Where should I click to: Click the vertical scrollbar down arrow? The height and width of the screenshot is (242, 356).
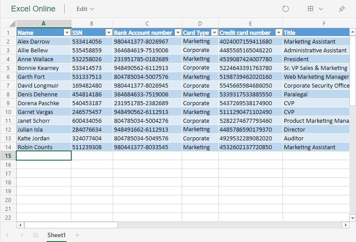pyautogui.click(x=352, y=218)
